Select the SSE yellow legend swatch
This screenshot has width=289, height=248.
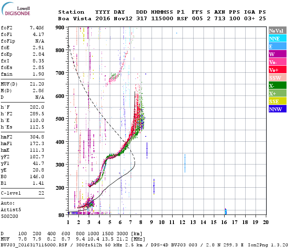point(277,101)
